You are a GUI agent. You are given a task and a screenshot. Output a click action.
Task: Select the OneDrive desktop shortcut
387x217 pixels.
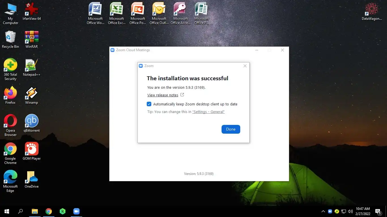pos(31,179)
